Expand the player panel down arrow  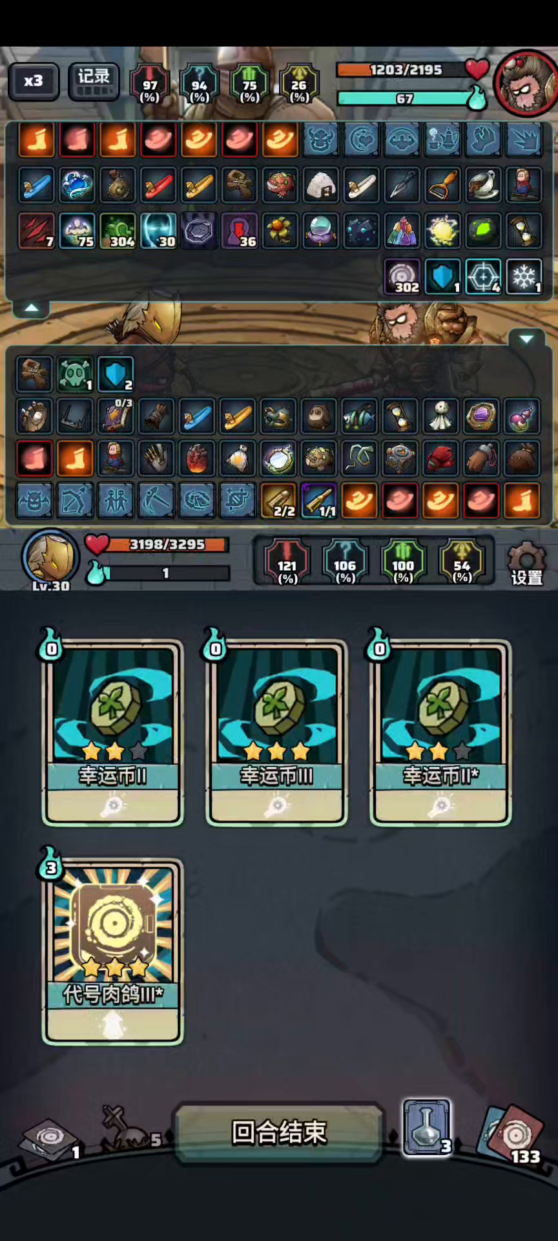coord(526,339)
